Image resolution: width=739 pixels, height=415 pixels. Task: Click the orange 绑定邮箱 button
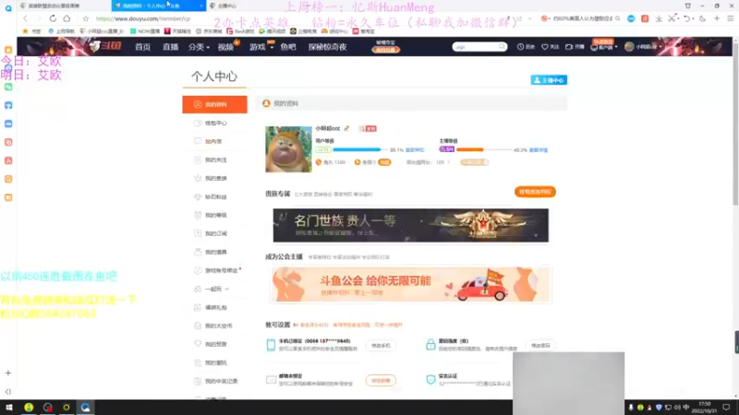pos(381,380)
